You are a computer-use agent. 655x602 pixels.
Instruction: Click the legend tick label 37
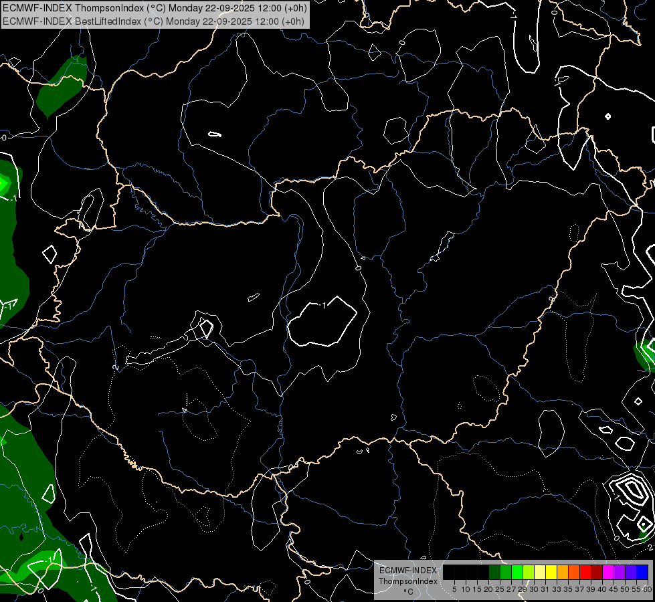point(579,589)
